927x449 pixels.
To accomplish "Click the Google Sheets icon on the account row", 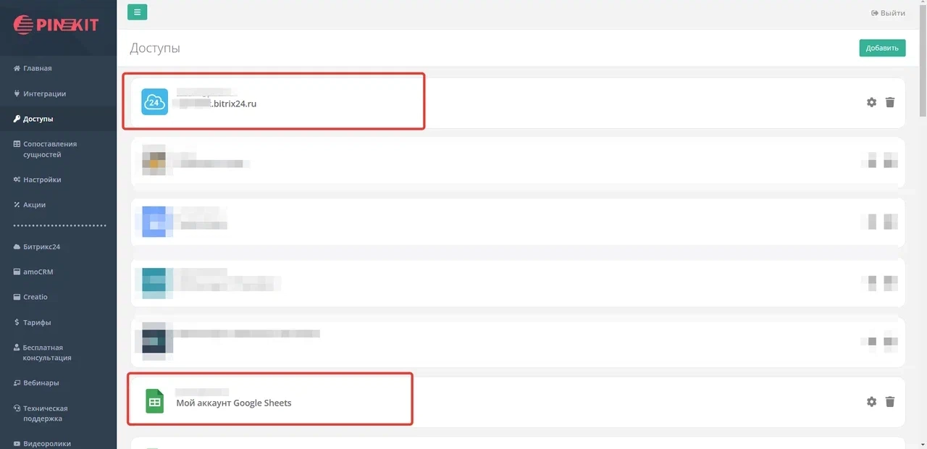I will [x=154, y=400].
